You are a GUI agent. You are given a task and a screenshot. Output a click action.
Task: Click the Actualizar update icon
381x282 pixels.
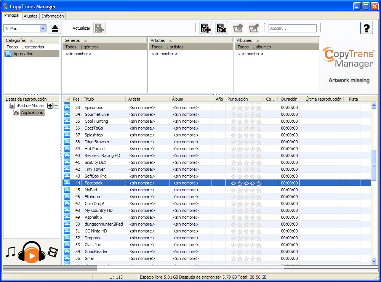pos(99,28)
